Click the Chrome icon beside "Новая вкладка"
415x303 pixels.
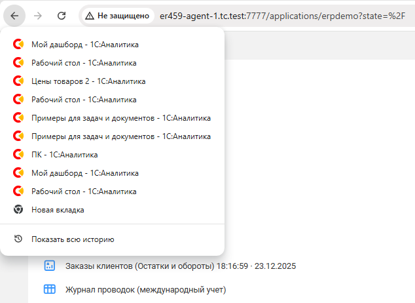coord(18,210)
